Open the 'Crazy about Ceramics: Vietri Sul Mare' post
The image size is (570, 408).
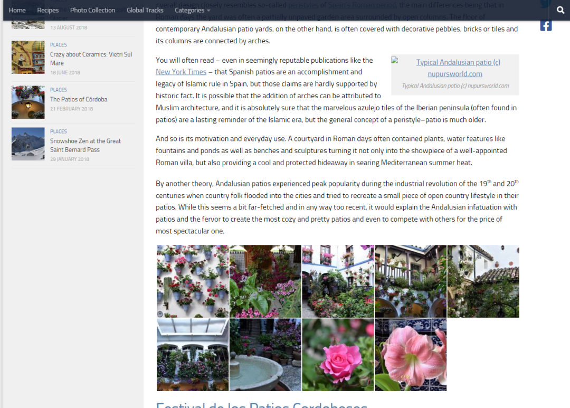click(91, 59)
